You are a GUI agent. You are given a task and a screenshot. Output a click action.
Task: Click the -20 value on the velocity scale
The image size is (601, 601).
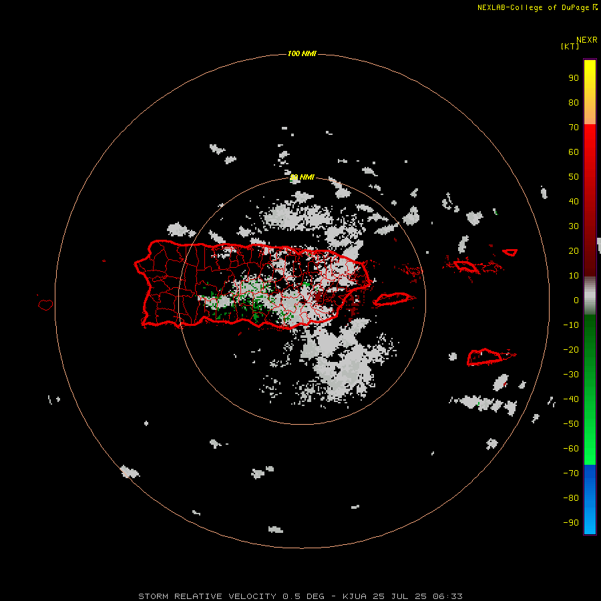[571, 350]
